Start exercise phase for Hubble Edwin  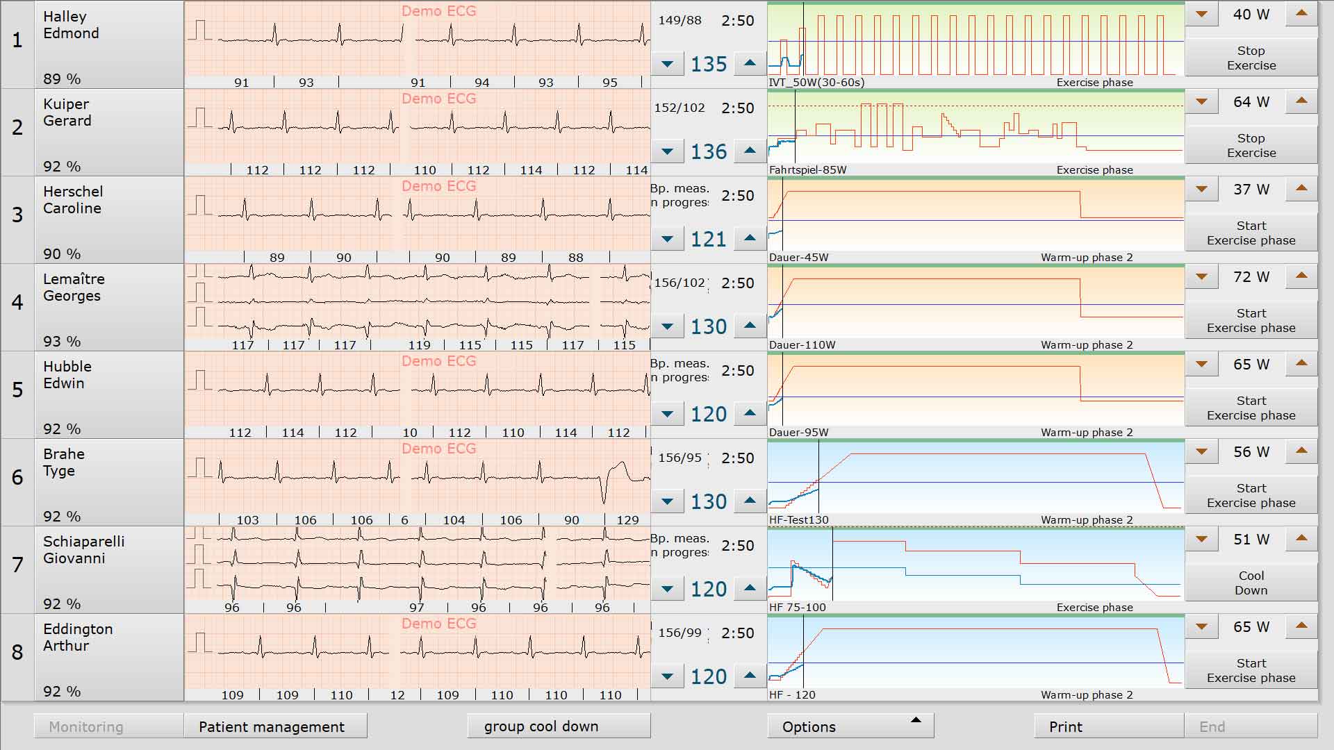pos(1251,408)
